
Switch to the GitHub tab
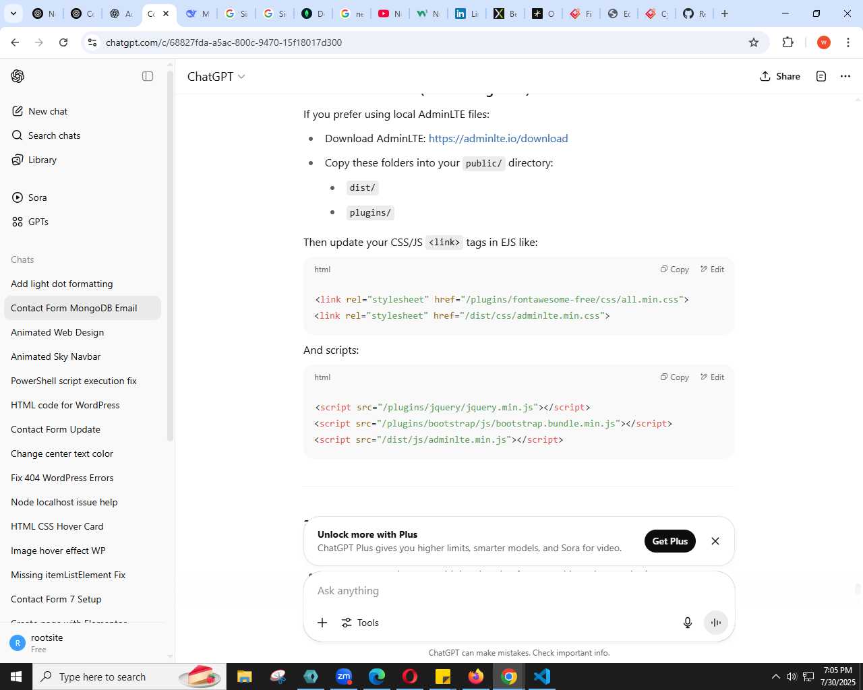695,13
